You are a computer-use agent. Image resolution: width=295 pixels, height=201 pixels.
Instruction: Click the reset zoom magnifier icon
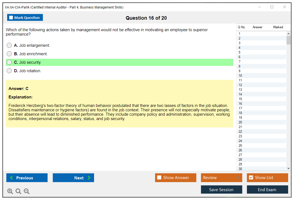(18, 191)
